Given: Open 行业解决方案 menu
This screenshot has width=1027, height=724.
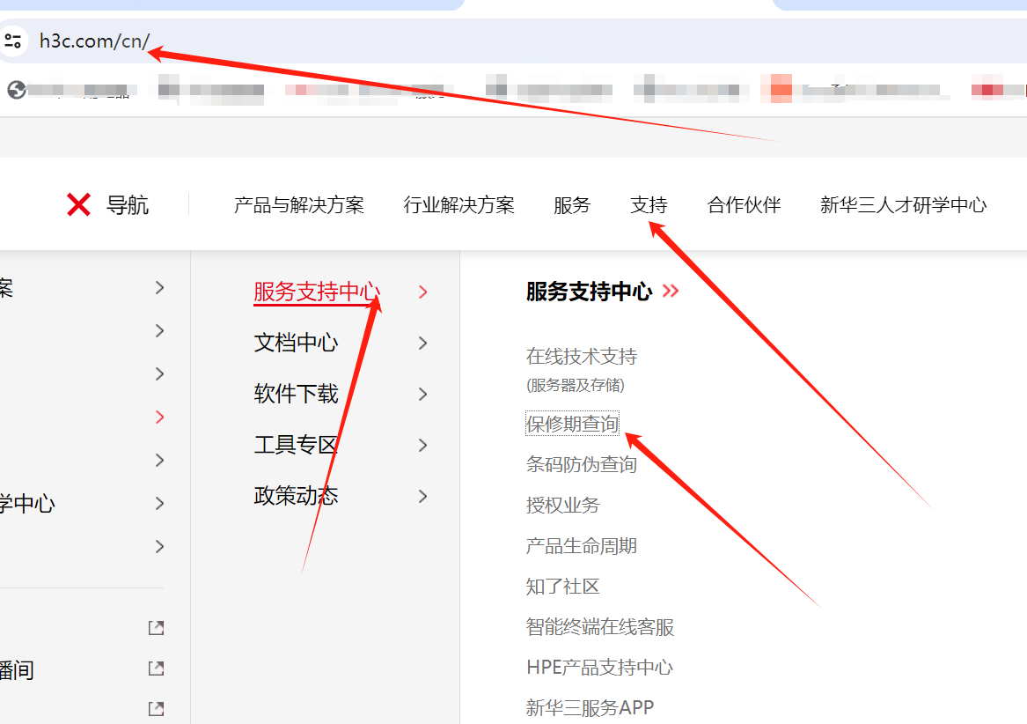Looking at the screenshot, I should 459,205.
